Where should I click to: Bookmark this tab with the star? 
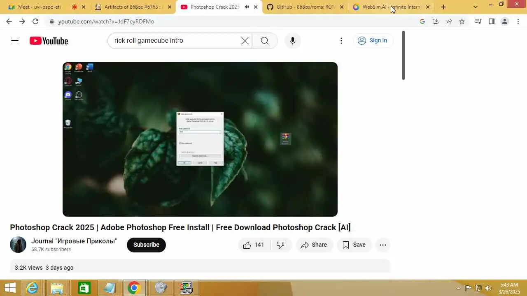tap(462, 21)
